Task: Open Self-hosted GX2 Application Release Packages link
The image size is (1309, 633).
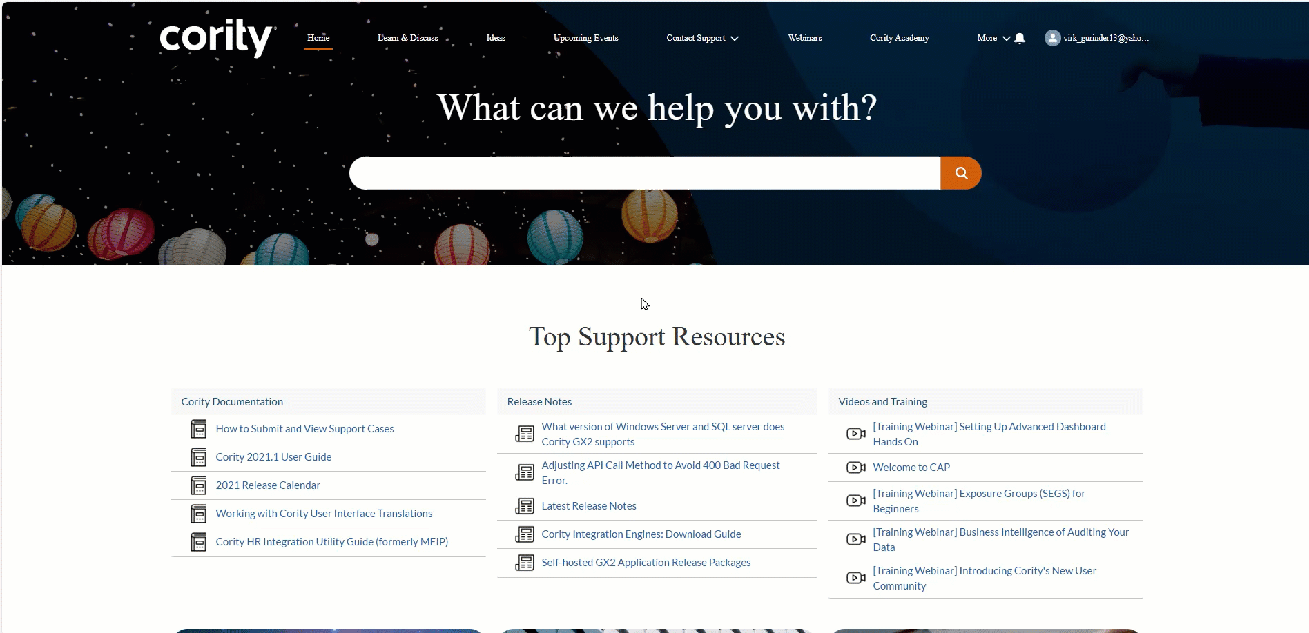Action: (646, 563)
